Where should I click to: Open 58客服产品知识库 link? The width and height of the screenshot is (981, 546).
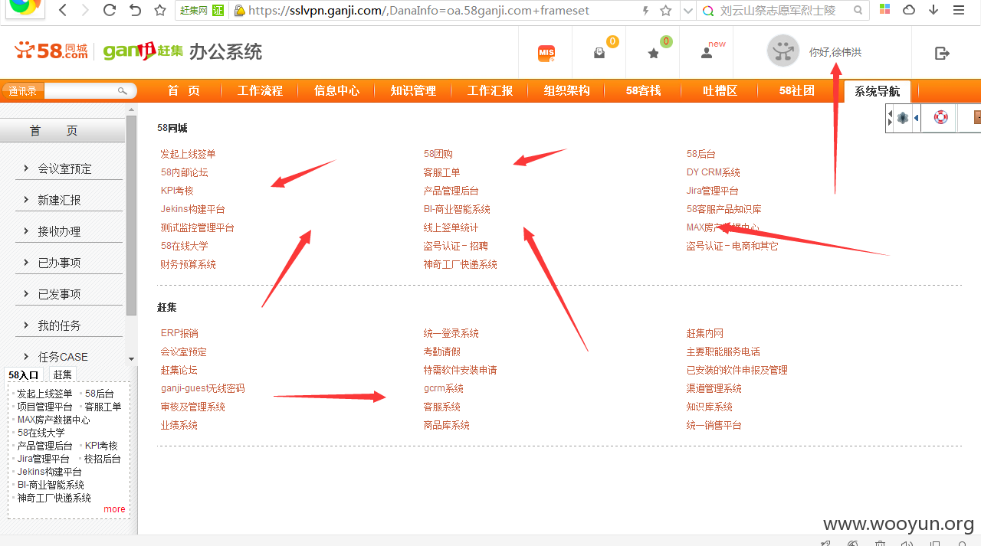(723, 209)
